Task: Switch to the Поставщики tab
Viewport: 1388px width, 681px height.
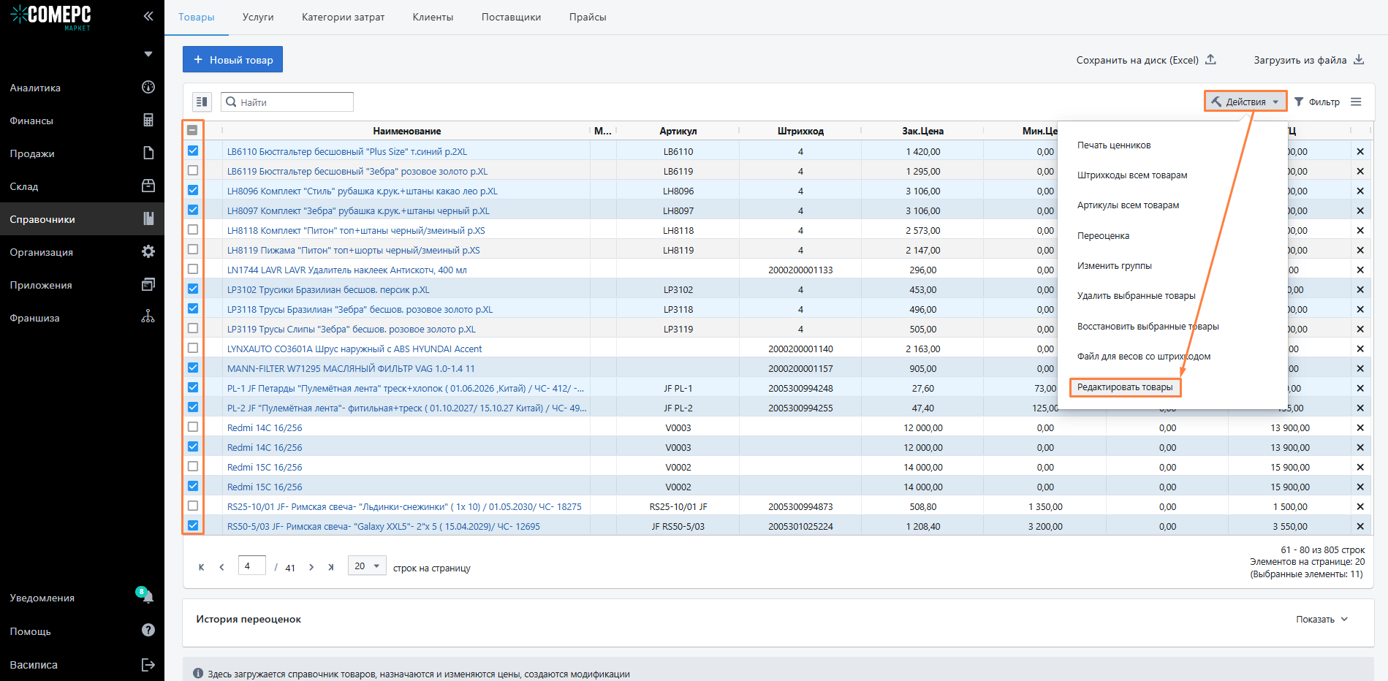Action: click(511, 18)
